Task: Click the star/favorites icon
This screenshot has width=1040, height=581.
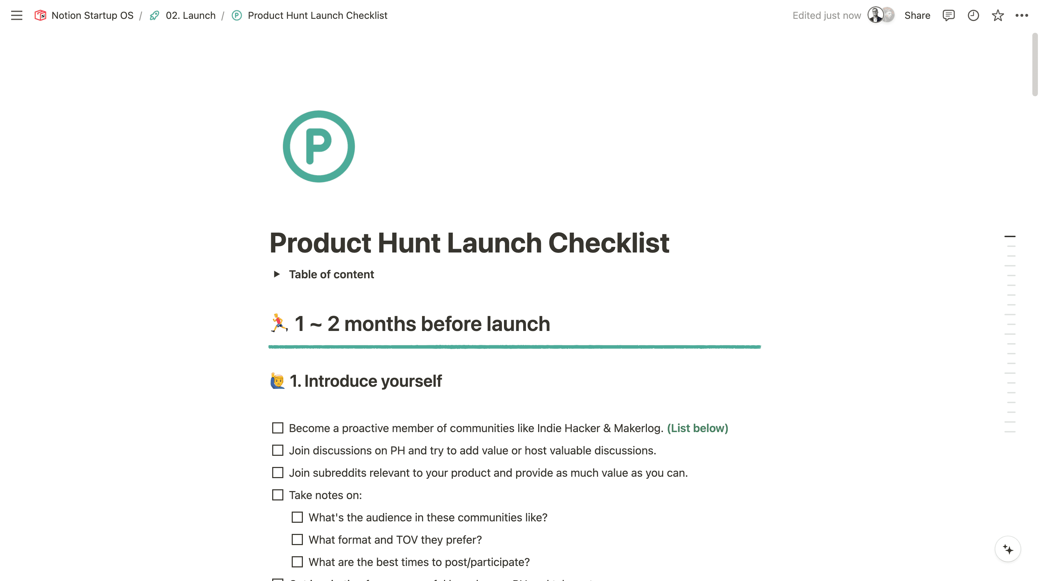Action: point(999,14)
